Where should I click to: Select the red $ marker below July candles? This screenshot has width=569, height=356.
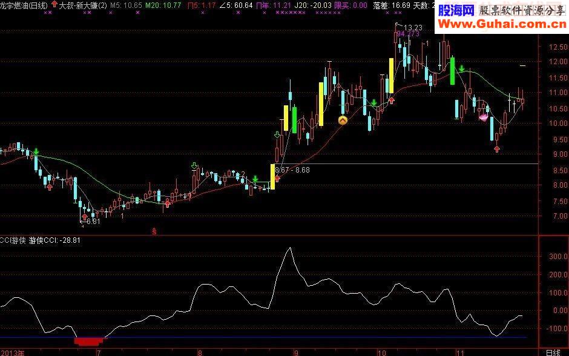click(154, 231)
